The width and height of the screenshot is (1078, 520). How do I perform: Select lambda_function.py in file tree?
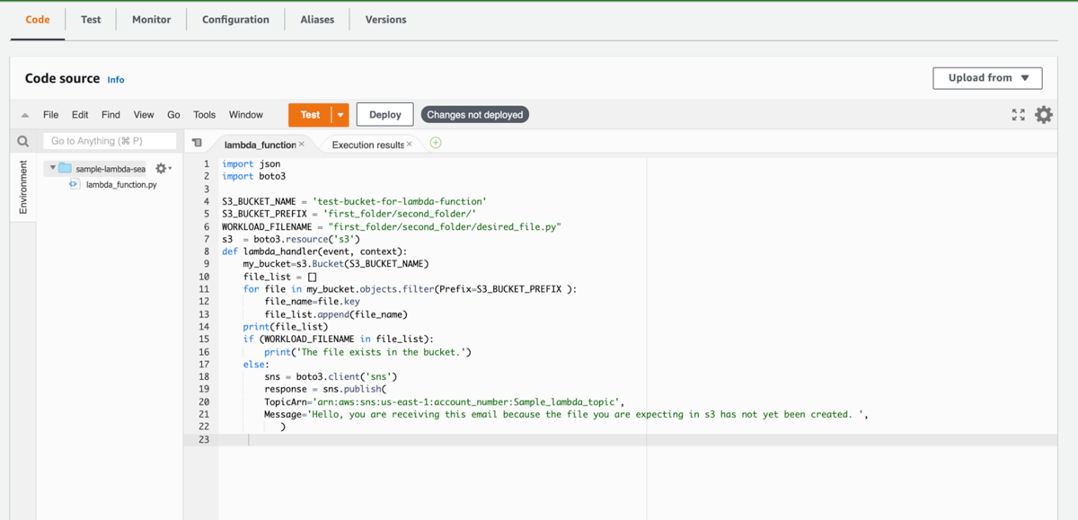click(x=121, y=184)
